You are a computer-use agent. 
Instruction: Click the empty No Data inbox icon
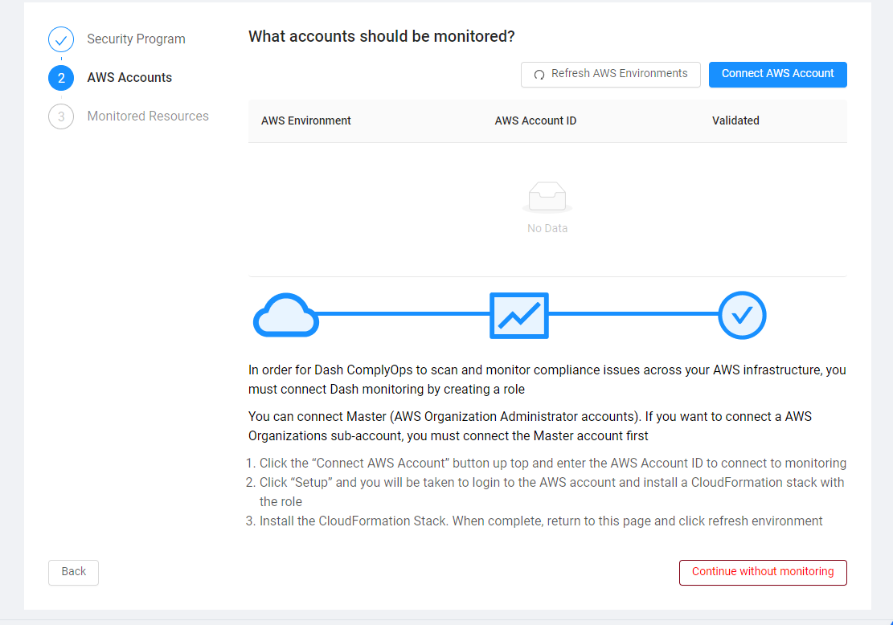click(547, 198)
